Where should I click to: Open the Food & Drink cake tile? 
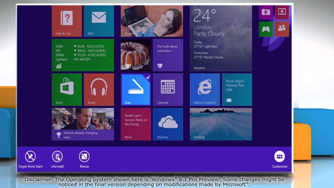[x=136, y=55]
